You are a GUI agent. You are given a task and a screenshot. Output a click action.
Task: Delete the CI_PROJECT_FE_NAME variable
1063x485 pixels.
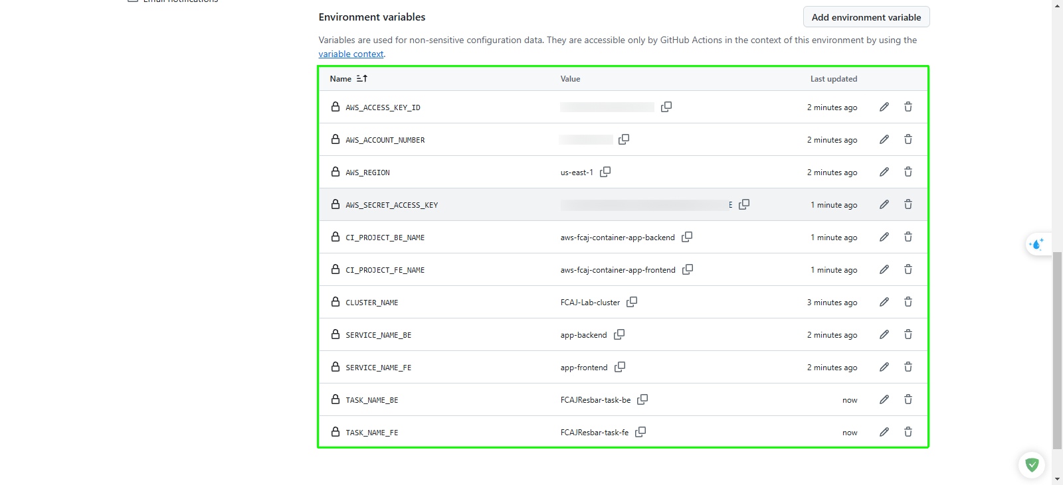(x=908, y=269)
